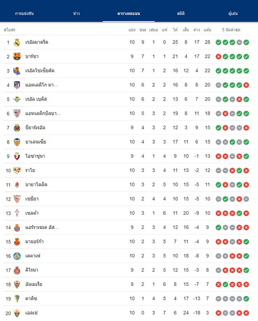Click the Sevilla club crest
258x321 pixels.
(17, 199)
